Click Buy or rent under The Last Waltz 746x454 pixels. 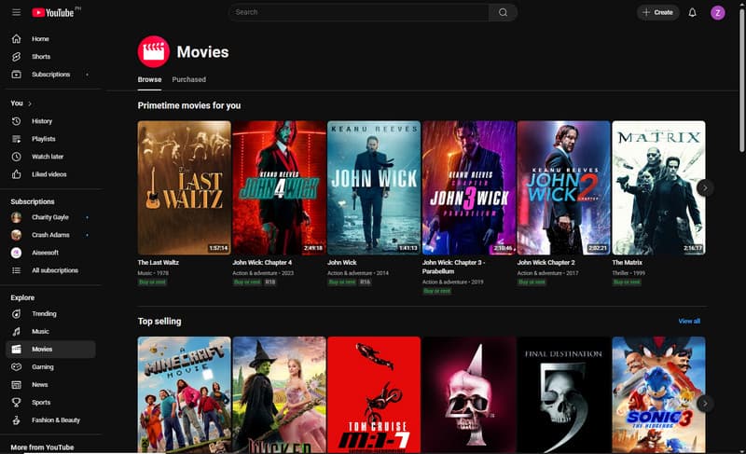[x=152, y=282]
